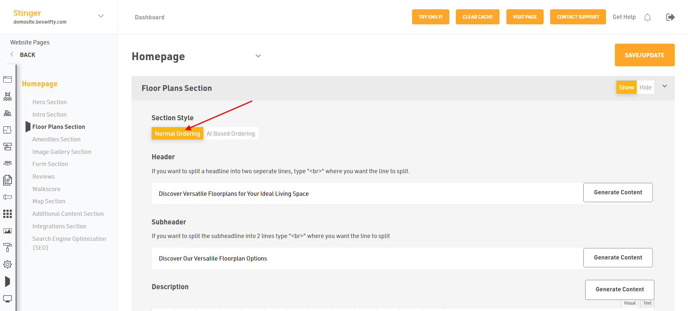
Task: Click the SAVE/UPDATE button
Action: click(x=645, y=55)
